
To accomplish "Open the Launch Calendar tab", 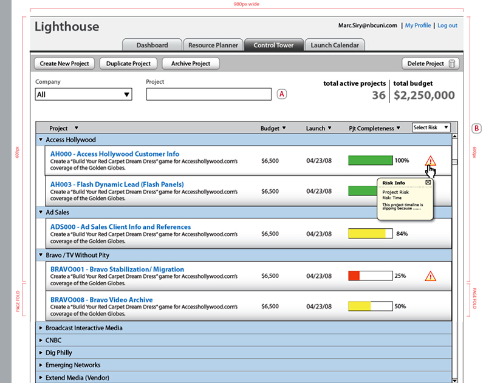I will [334, 45].
